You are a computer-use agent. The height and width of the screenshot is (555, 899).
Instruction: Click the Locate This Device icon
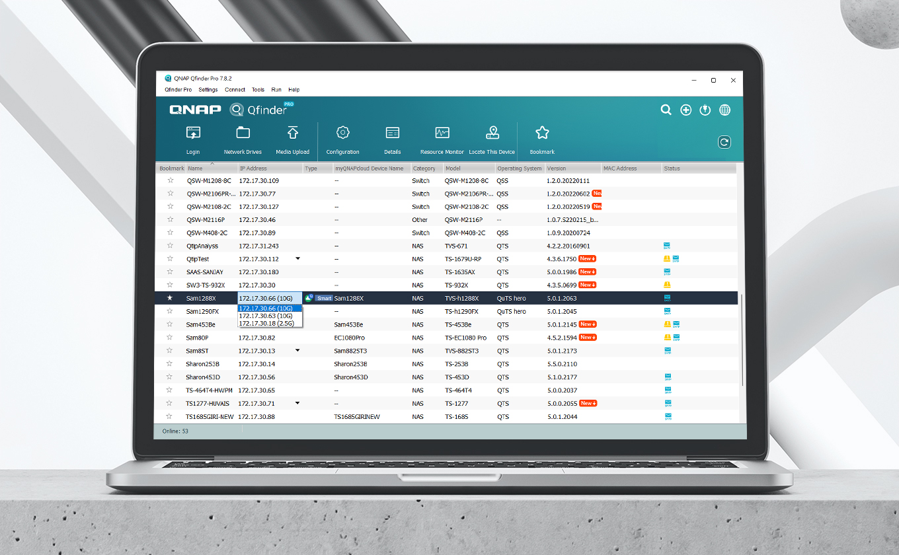tap(492, 133)
